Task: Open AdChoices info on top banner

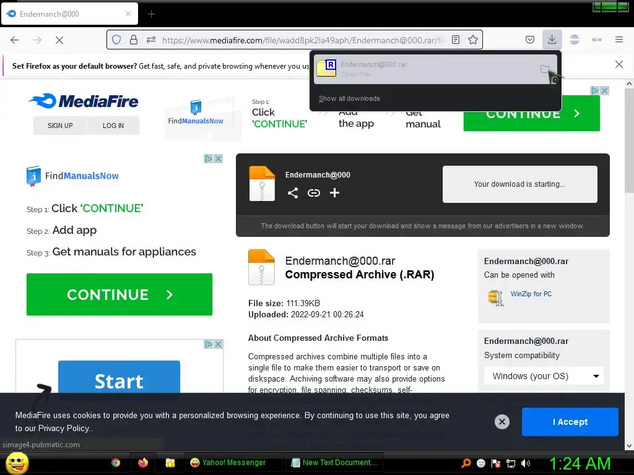Action: point(595,90)
